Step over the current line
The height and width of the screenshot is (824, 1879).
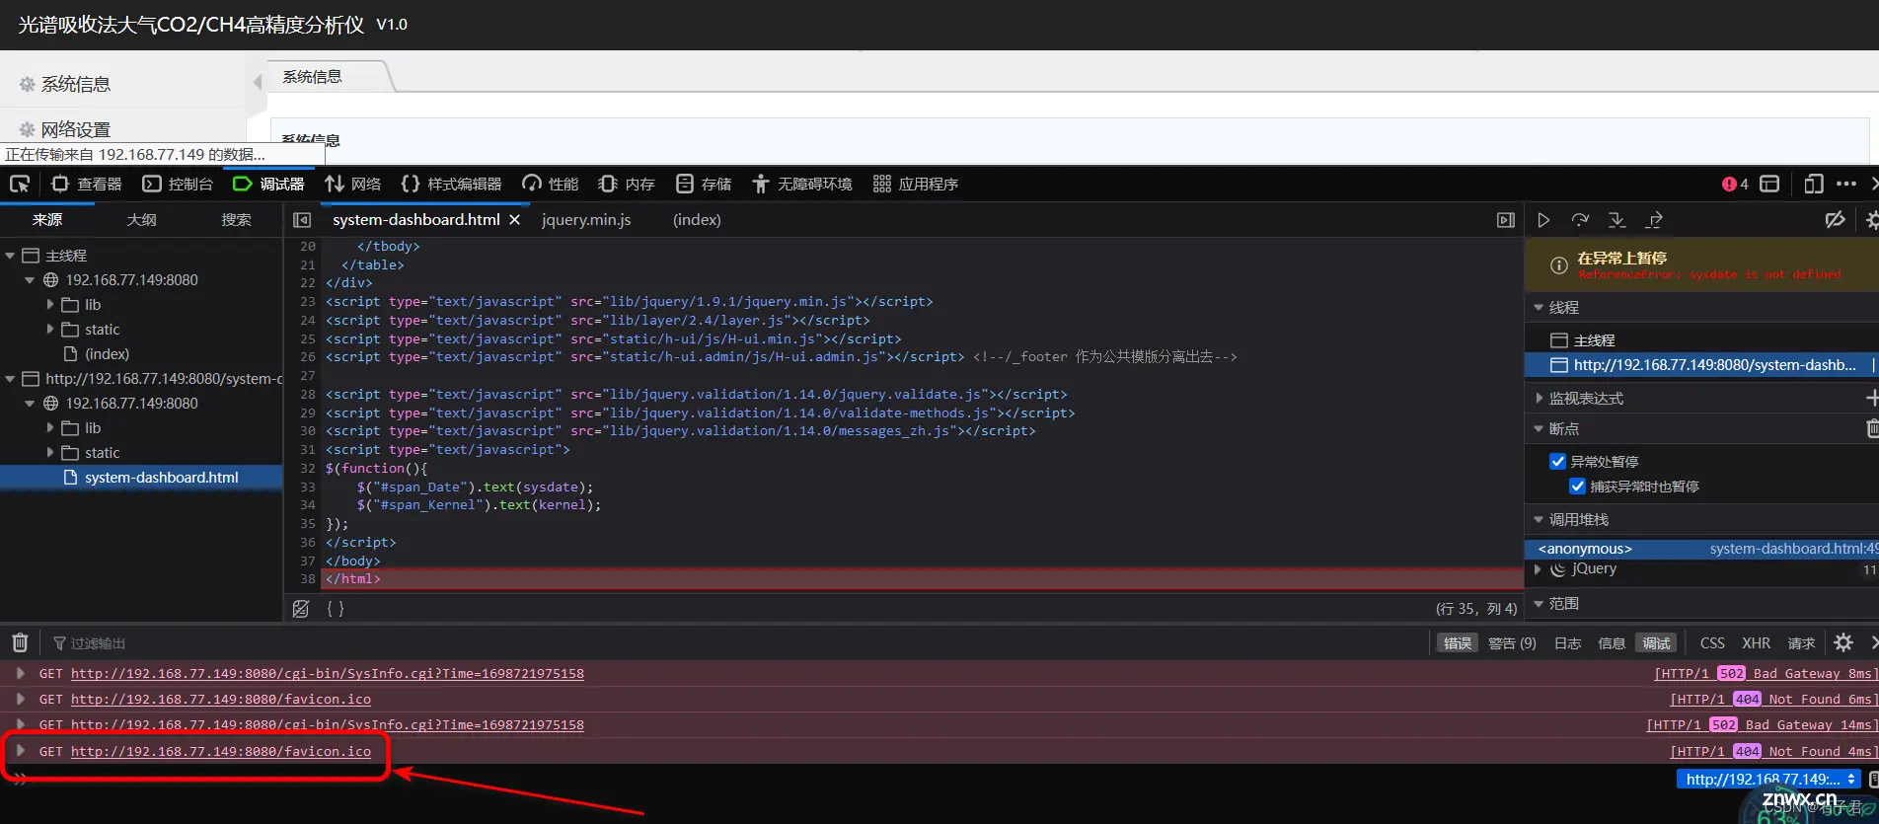(x=1580, y=220)
